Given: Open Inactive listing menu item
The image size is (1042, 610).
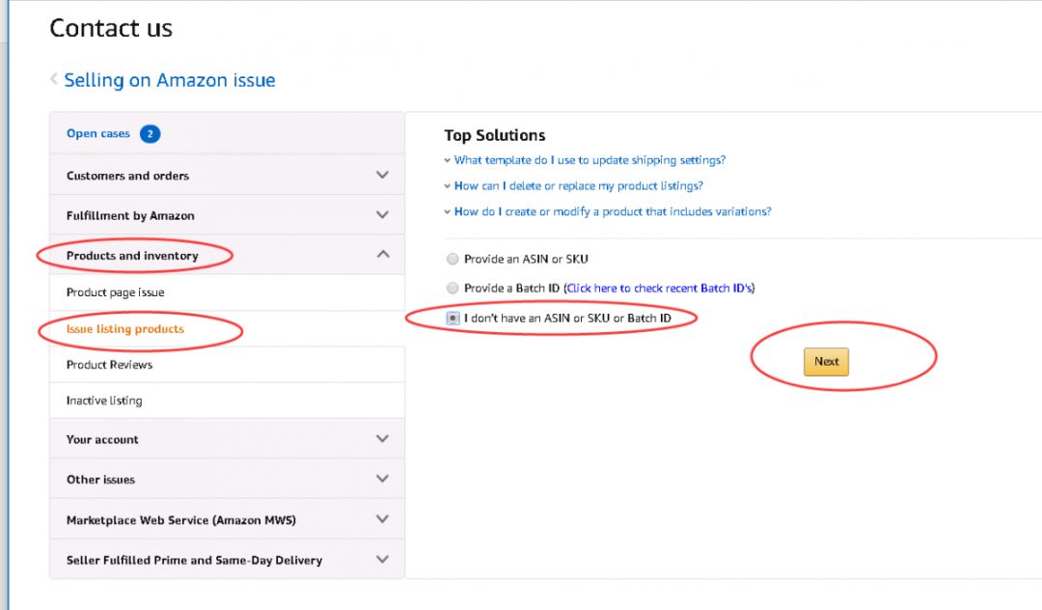Looking at the screenshot, I should coord(103,401).
